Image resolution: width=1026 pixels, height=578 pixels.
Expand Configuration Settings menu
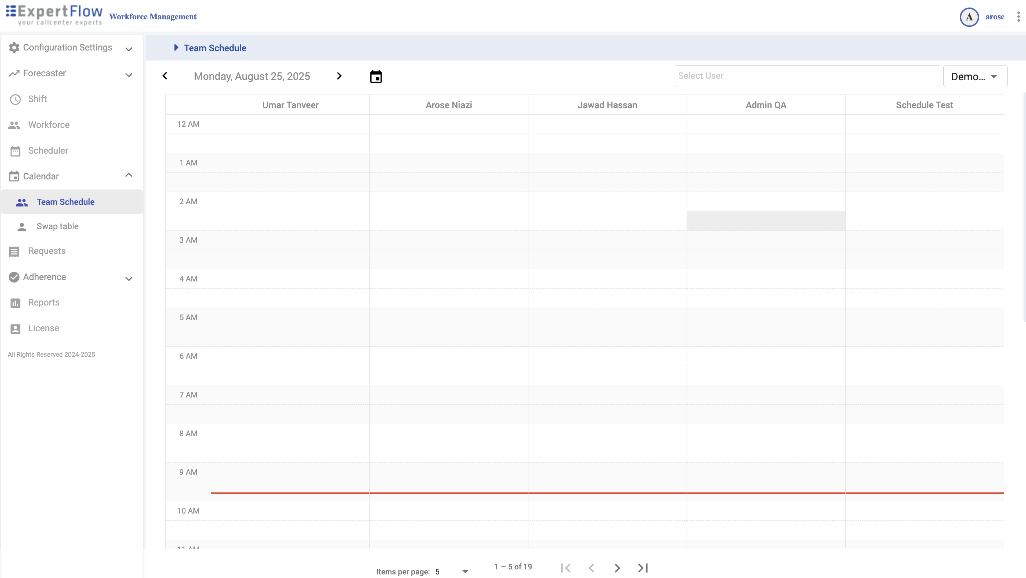(68, 47)
